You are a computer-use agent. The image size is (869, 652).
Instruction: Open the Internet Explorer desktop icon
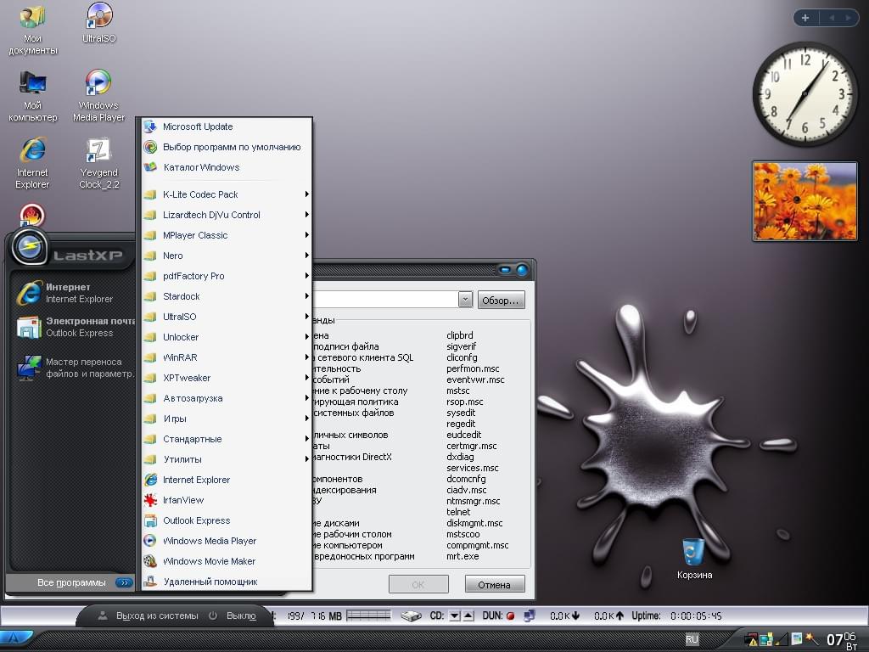point(33,163)
